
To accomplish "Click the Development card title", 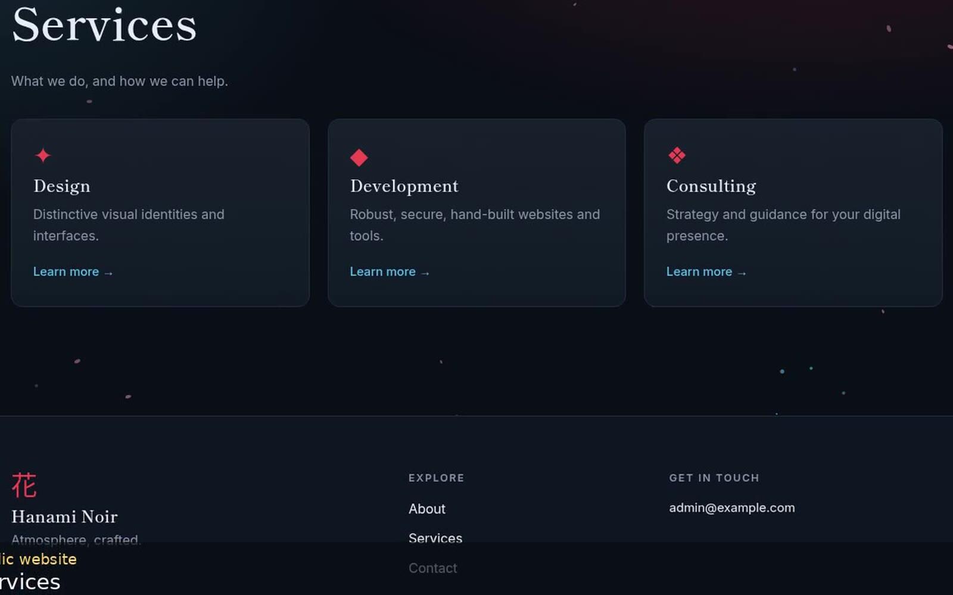I will tap(404, 186).
